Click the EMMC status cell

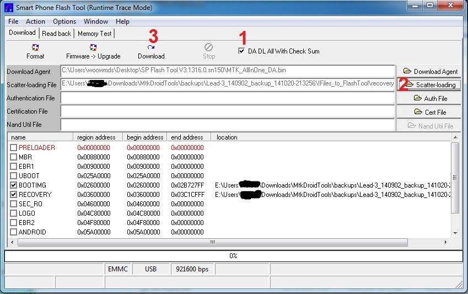pyautogui.click(x=118, y=269)
